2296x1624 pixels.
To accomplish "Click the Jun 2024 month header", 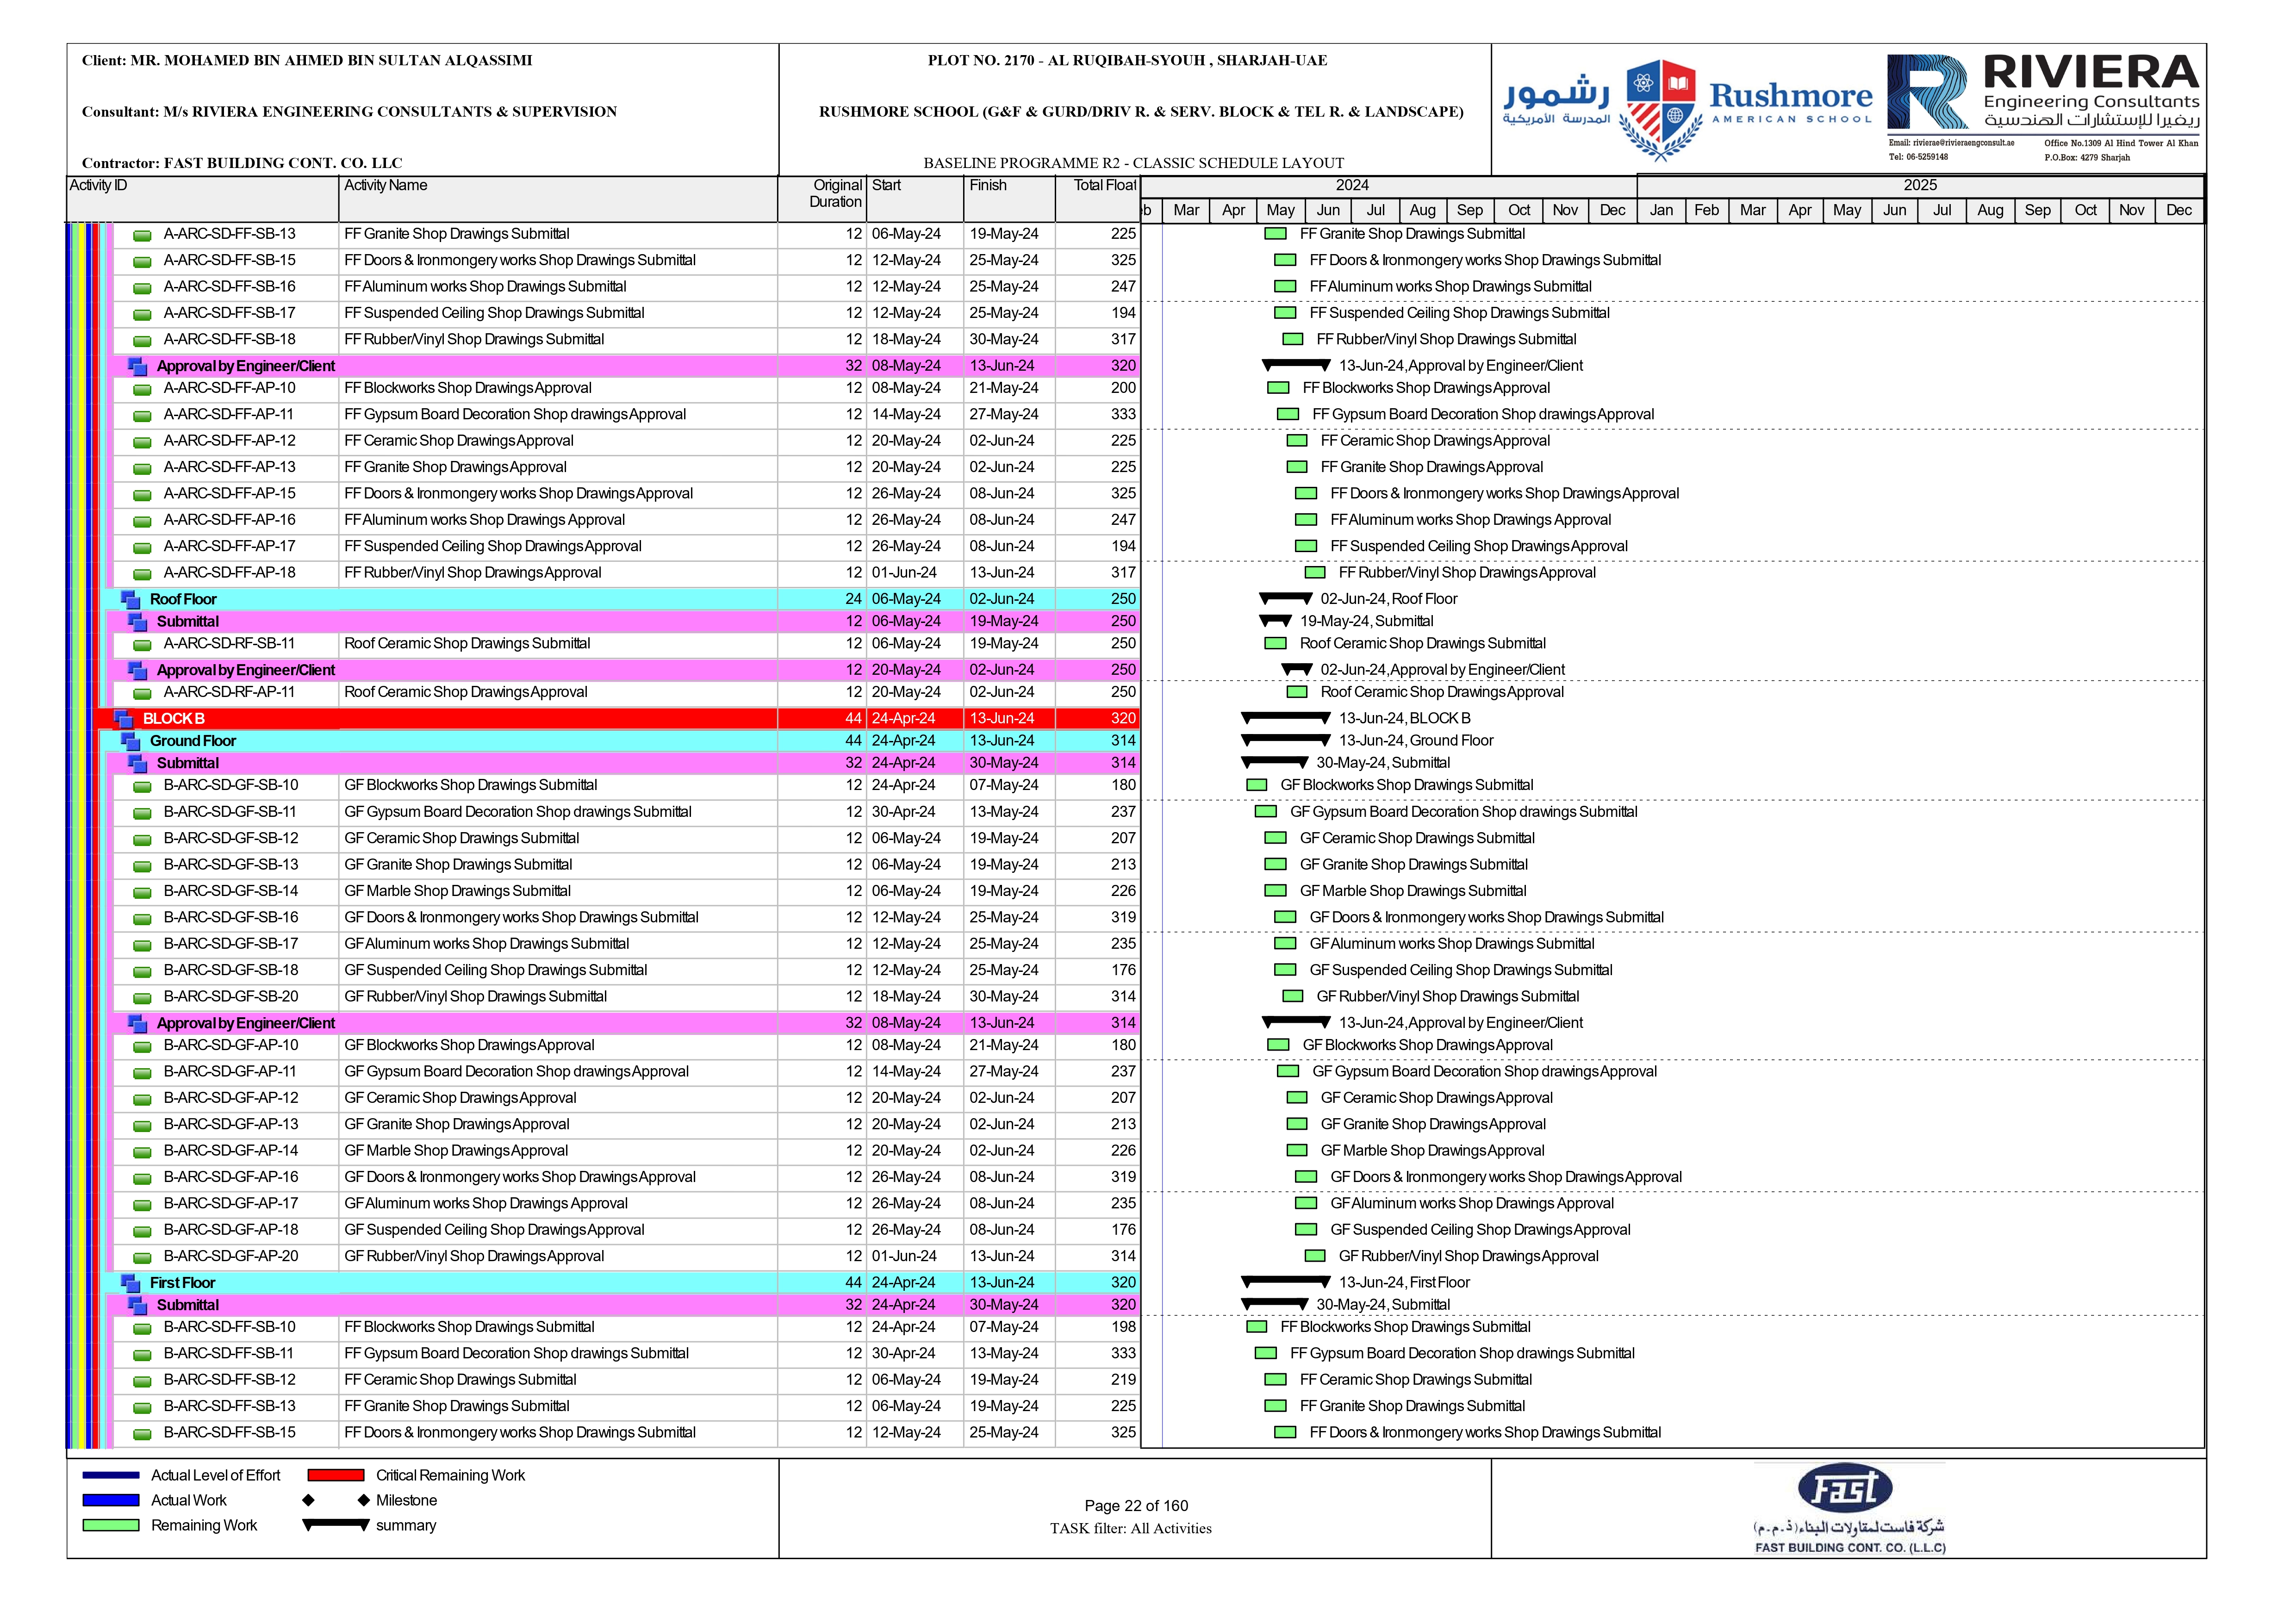I will click(x=1328, y=211).
